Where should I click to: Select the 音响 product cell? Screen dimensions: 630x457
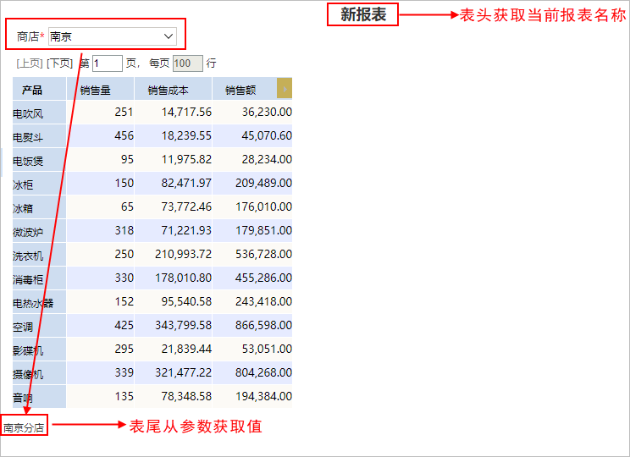(39, 397)
